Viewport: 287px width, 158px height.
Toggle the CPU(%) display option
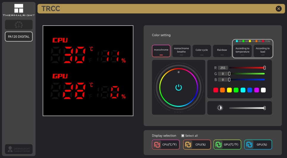click(x=197, y=145)
